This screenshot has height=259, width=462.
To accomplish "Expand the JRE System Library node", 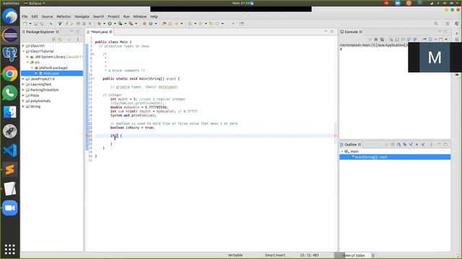I will tap(27, 57).
